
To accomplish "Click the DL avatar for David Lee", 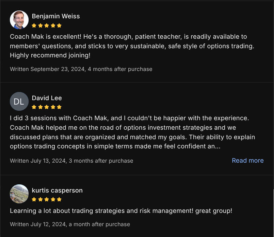I will click(x=19, y=101).
